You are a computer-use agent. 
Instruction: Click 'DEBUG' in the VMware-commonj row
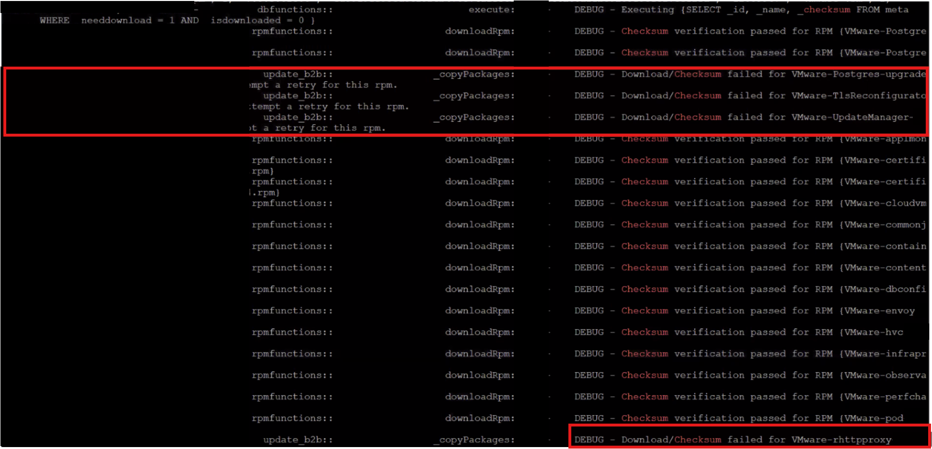(x=589, y=225)
